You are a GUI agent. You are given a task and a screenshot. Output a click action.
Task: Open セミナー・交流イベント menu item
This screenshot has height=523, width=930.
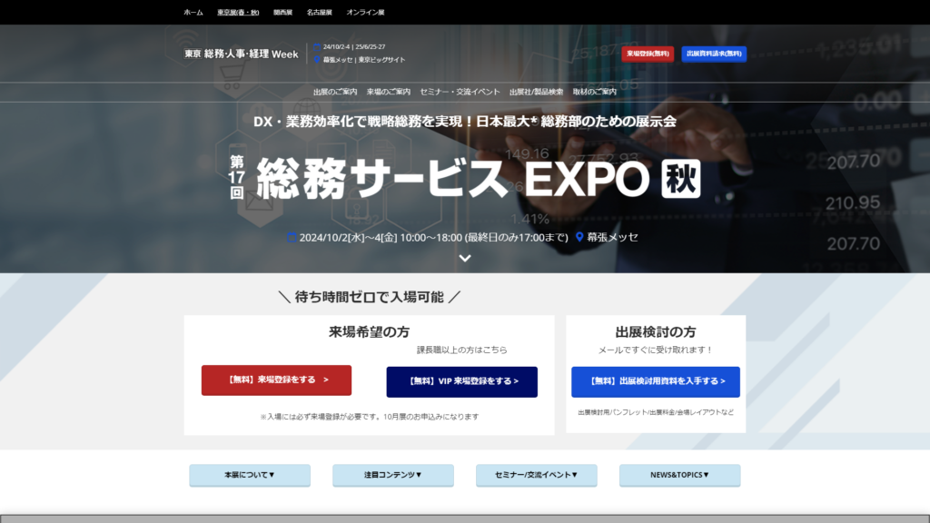tap(460, 92)
